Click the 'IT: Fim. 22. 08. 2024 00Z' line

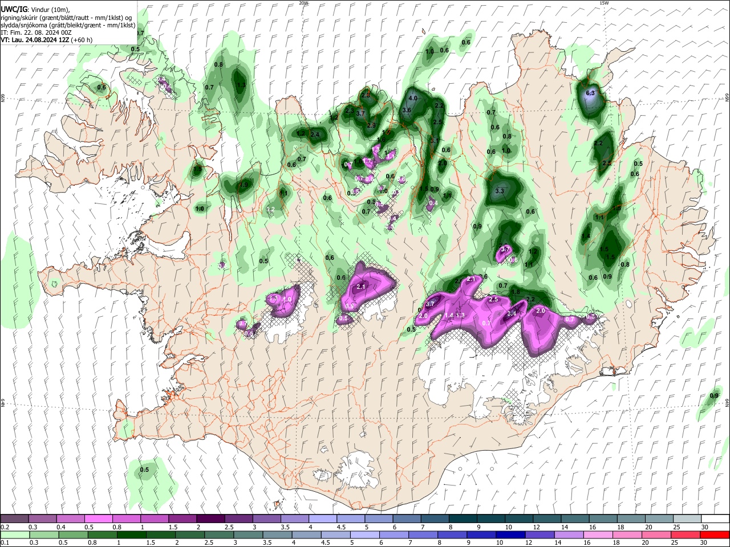tap(36, 32)
